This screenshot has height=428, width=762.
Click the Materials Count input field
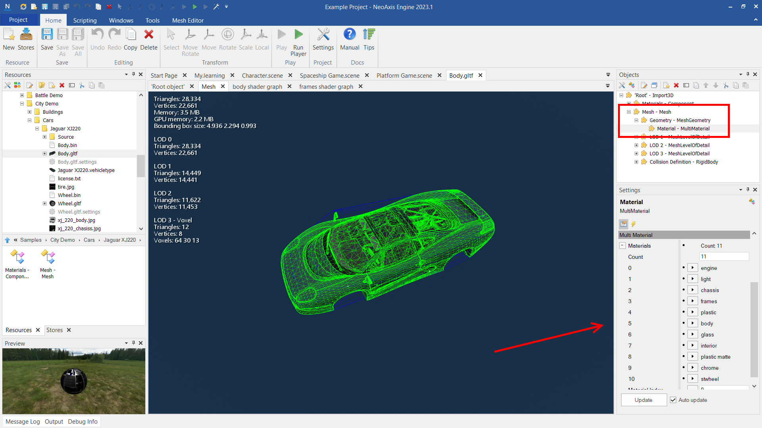tap(724, 257)
